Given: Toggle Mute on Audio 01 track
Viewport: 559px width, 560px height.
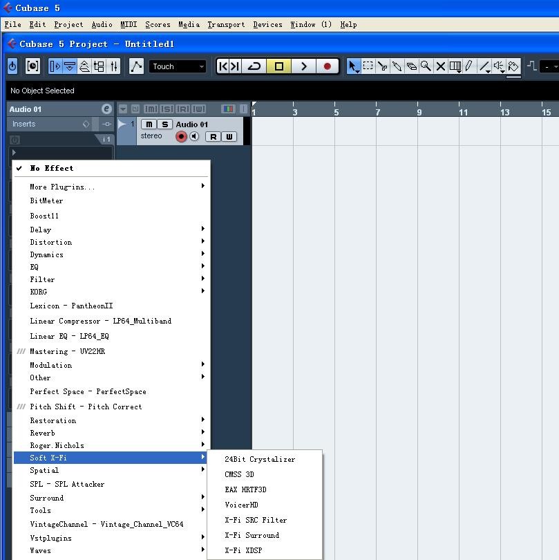Looking at the screenshot, I should [x=149, y=124].
